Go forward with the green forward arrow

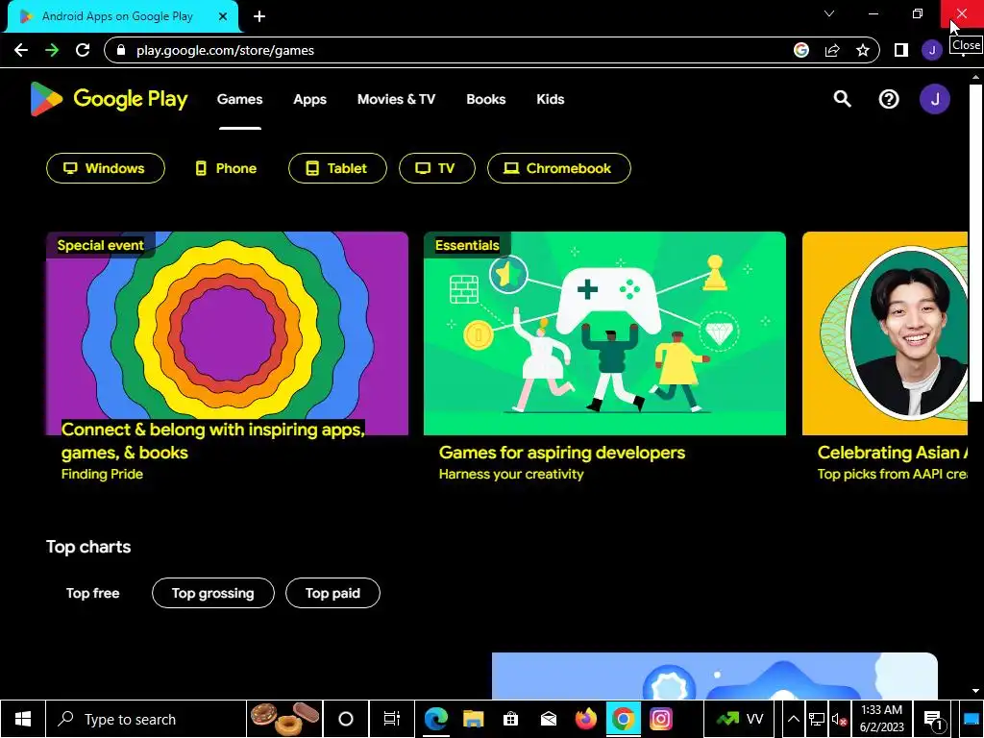tap(52, 50)
